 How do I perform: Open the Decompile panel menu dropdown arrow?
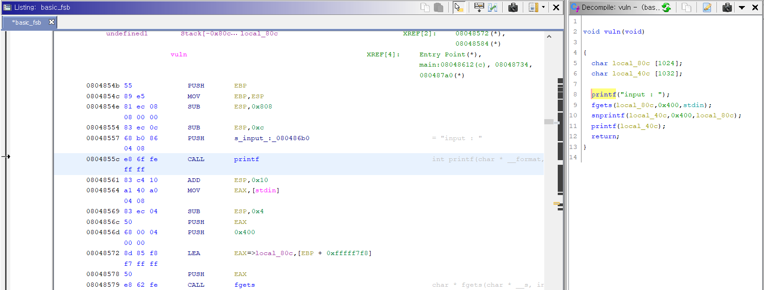point(742,7)
